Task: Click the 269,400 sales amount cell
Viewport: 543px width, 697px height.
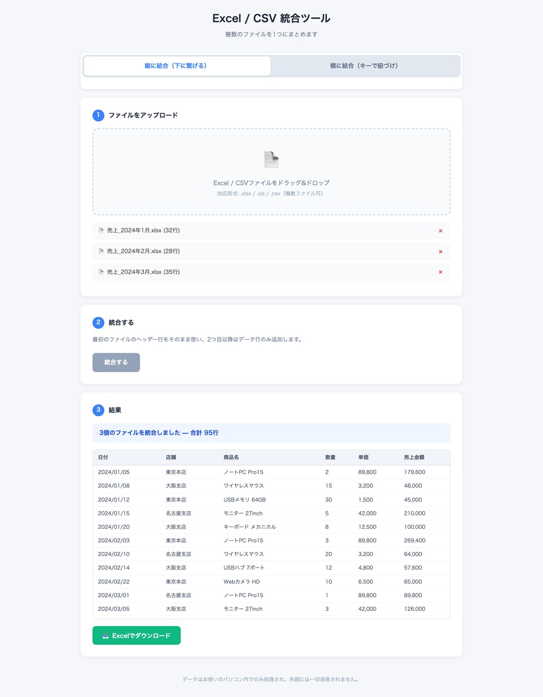Action: coord(414,541)
